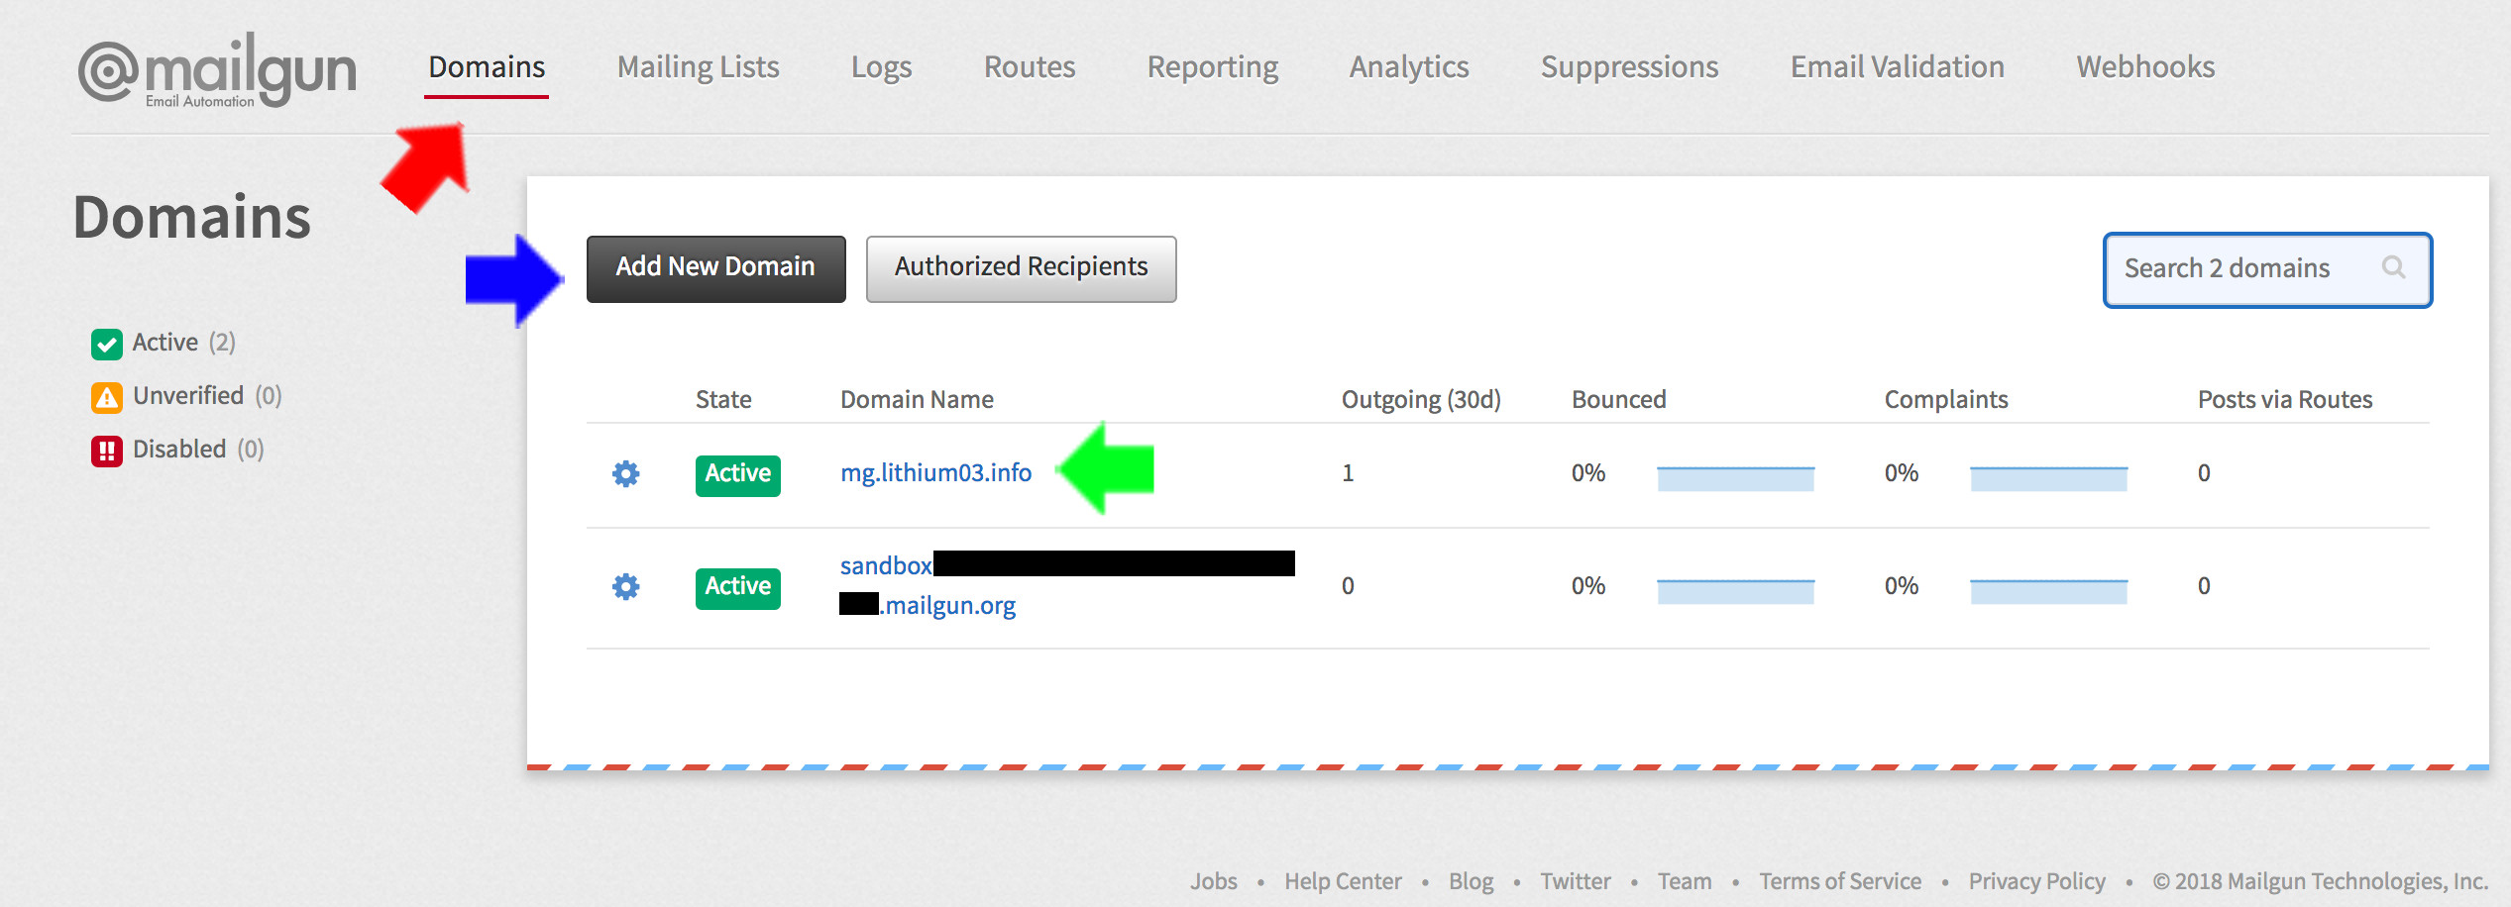
Task: Click the Mailgun logo
Action: (x=217, y=70)
